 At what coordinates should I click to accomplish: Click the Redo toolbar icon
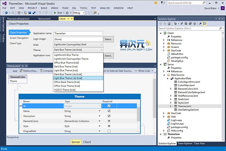47,13
